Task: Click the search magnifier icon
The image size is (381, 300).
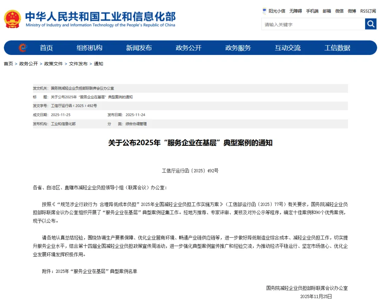Action: point(370,24)
